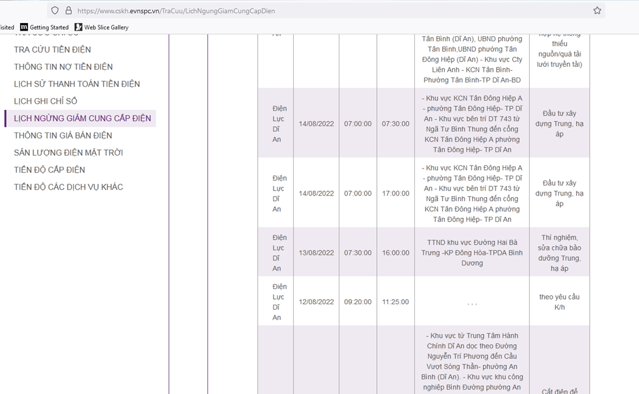Click the address bar URL field
Image resolution: width=639 pixels, height=394 pixels.
[x=326, y=11]
